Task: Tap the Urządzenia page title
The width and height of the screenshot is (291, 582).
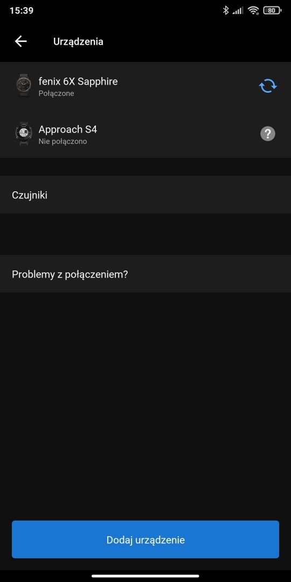Action: [x=78, y=41]
